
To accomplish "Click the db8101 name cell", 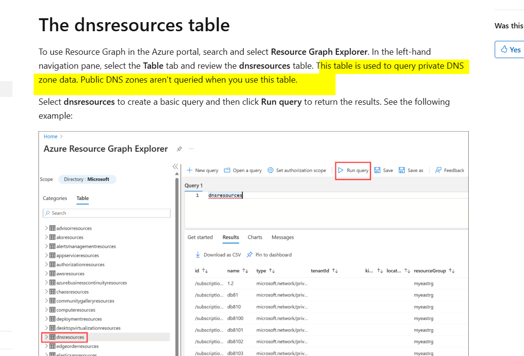I will [x=235, y=330].
